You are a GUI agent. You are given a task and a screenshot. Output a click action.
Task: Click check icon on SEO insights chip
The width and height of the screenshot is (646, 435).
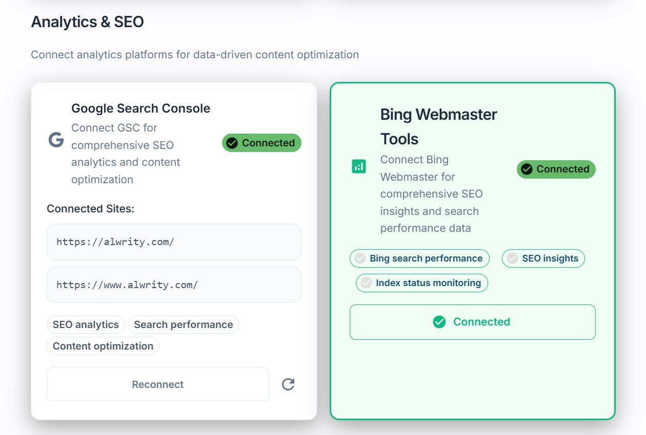513,258
